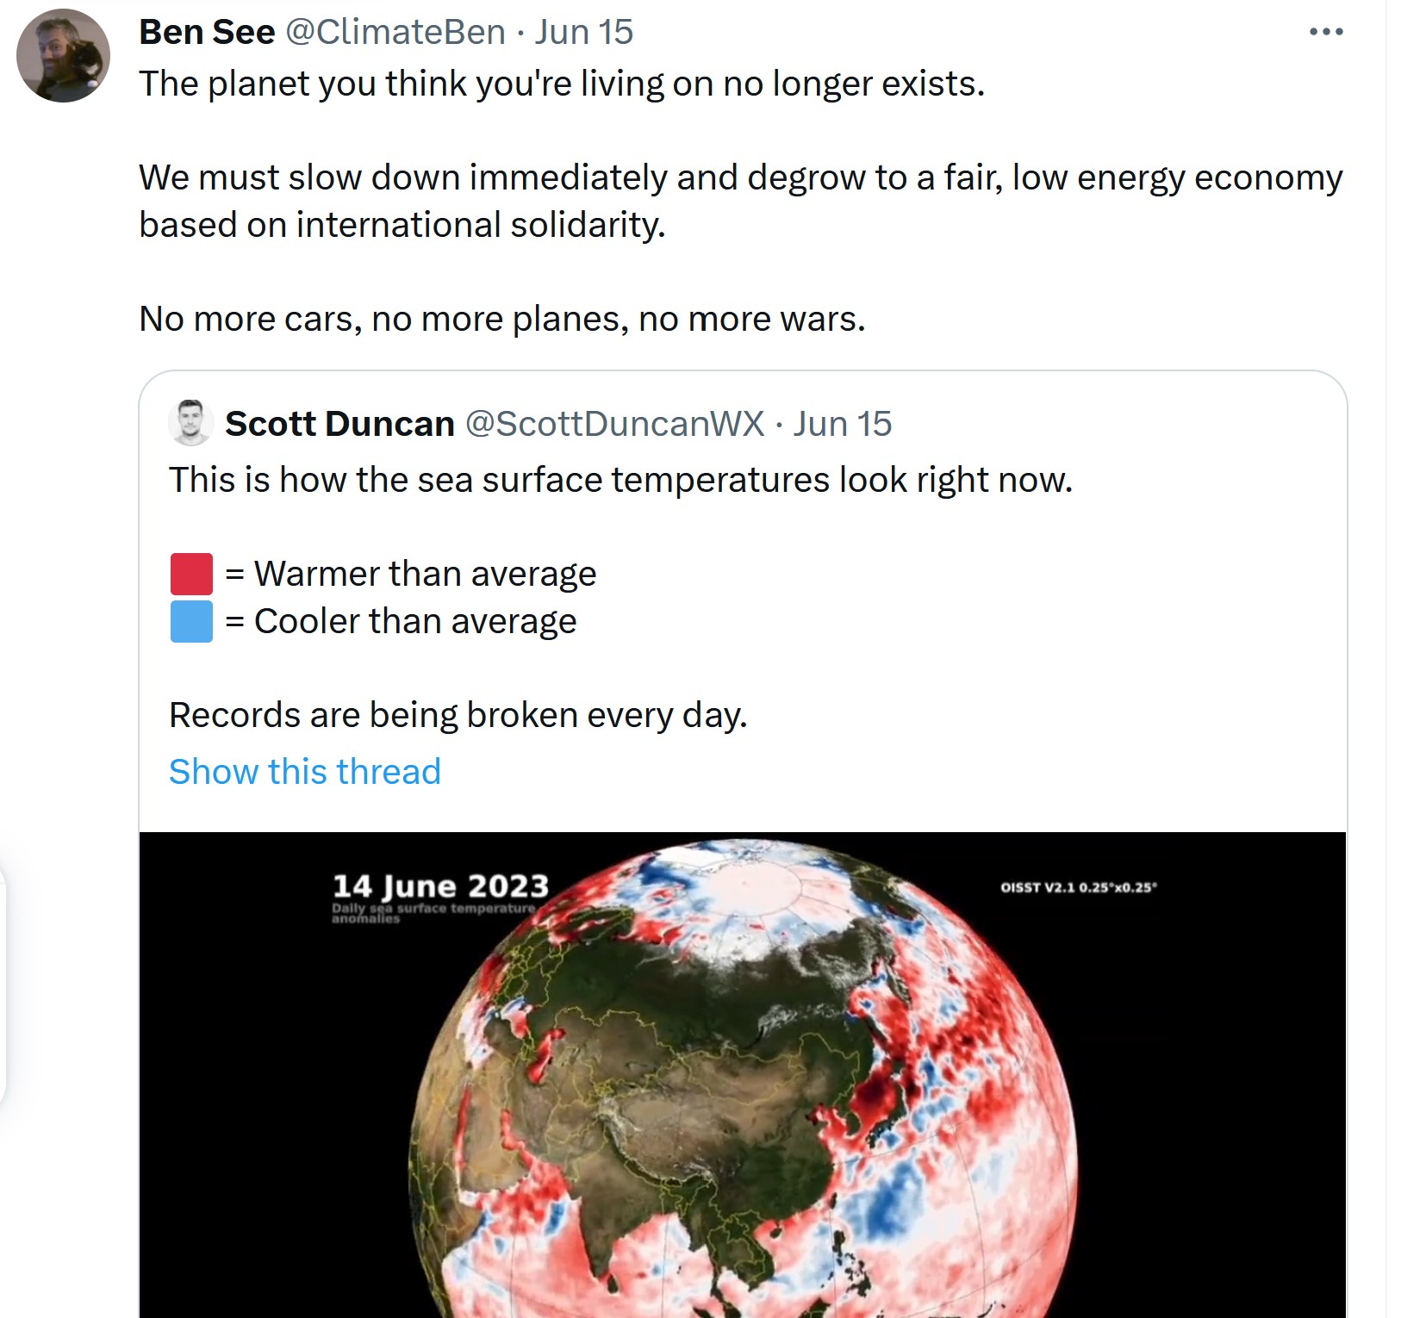1401x1318 pixels.
Task: Visit the @ScottDuncanWX handle
Action: (614, 424)
